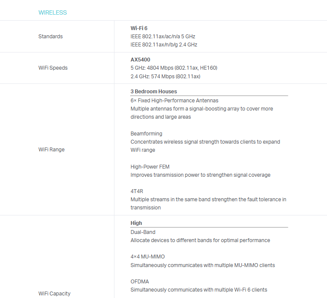Image resolution: width=327 pixels, height=298 pixels.
Task: Select the WiFi Speeds row label
Action: click(x=52, y=68)
